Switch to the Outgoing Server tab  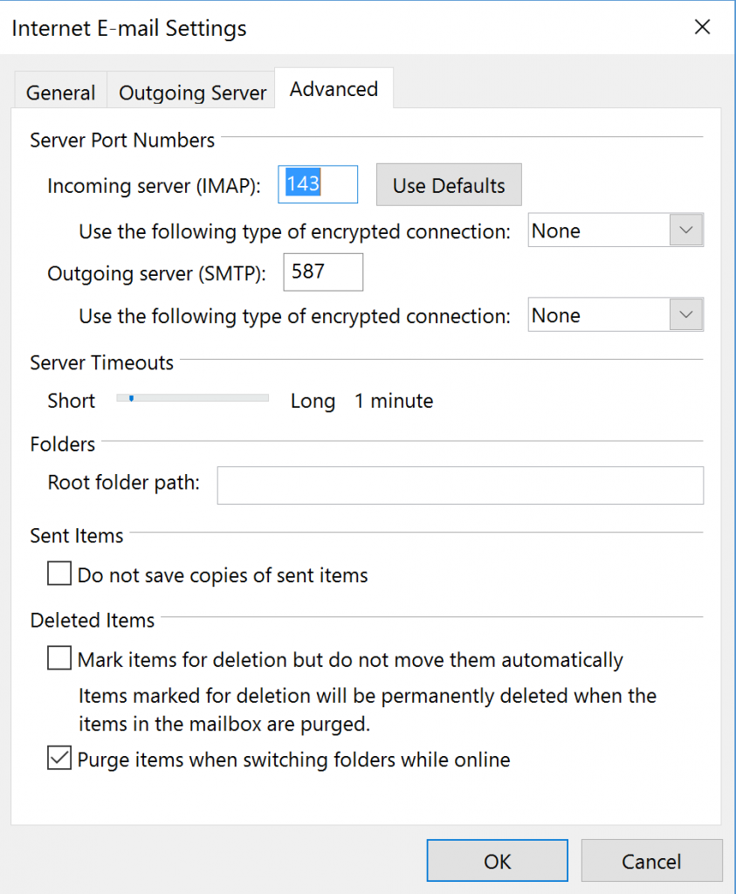coord(191,92)
